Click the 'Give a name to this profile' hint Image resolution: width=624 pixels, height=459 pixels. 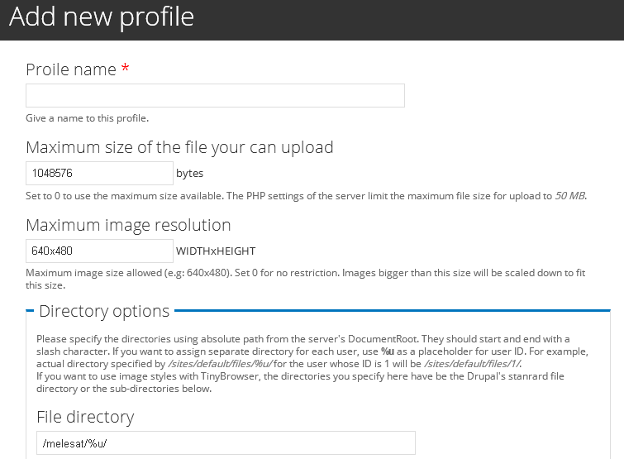pyautogui.click(x=87, y=118)
